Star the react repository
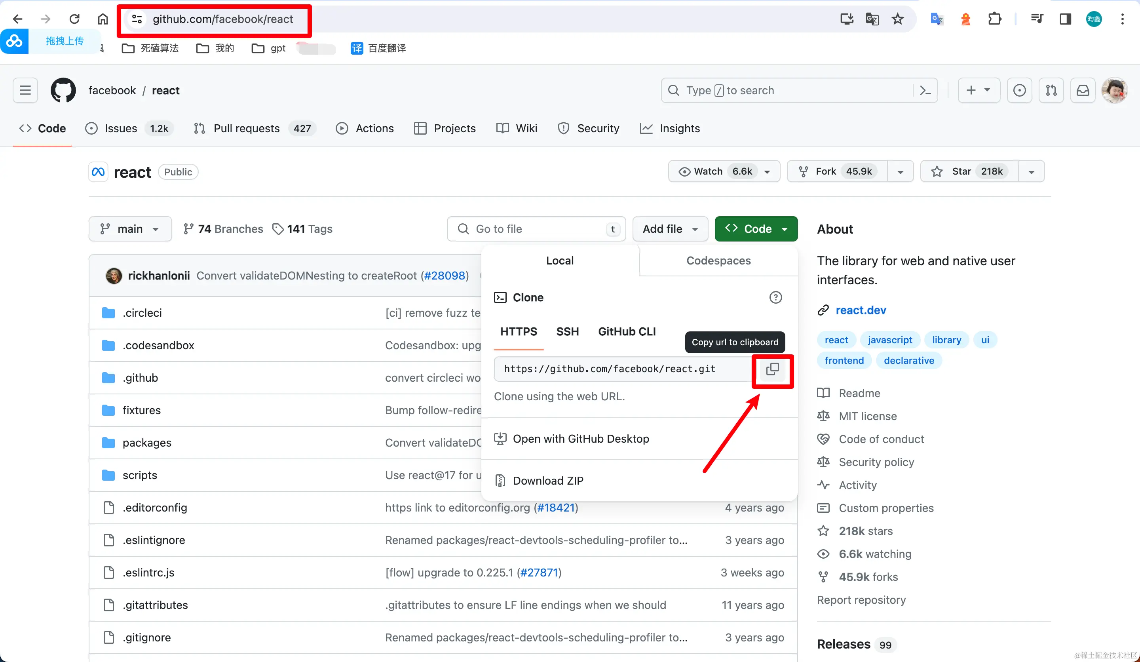 point(969,172)
